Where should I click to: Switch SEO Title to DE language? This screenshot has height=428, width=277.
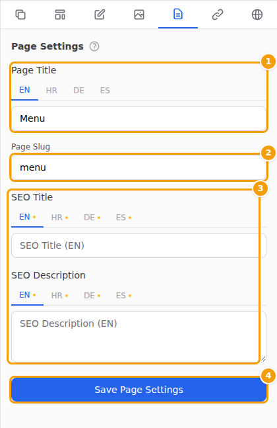(92, 218)
